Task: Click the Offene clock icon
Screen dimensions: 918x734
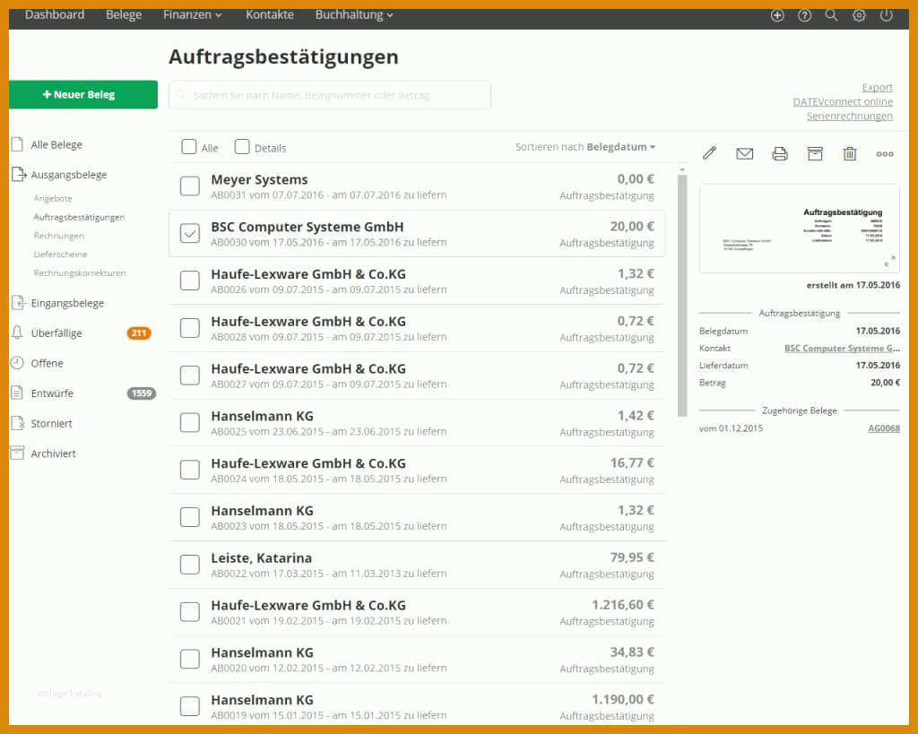Action: [x=18, y=362]
